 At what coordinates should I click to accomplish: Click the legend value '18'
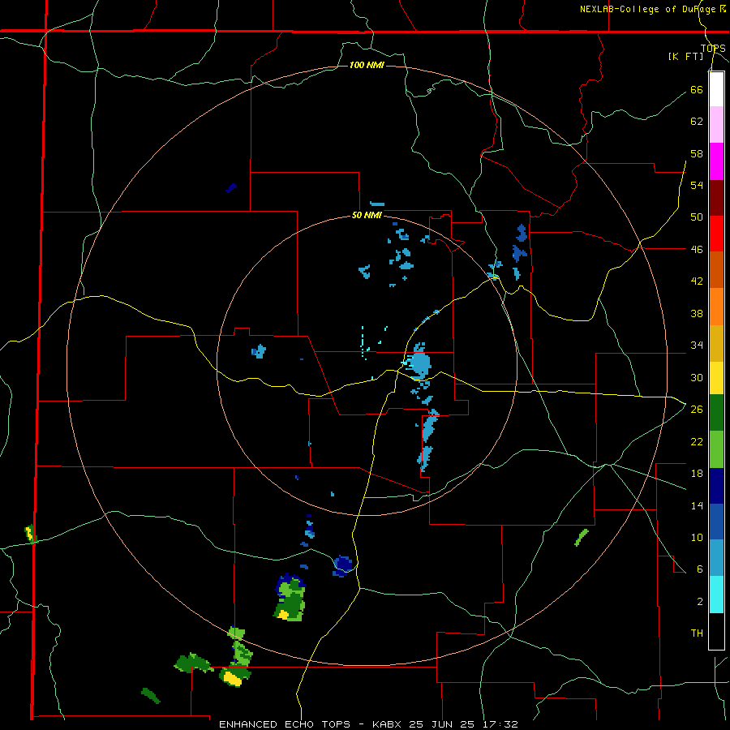tap(697, 474)
